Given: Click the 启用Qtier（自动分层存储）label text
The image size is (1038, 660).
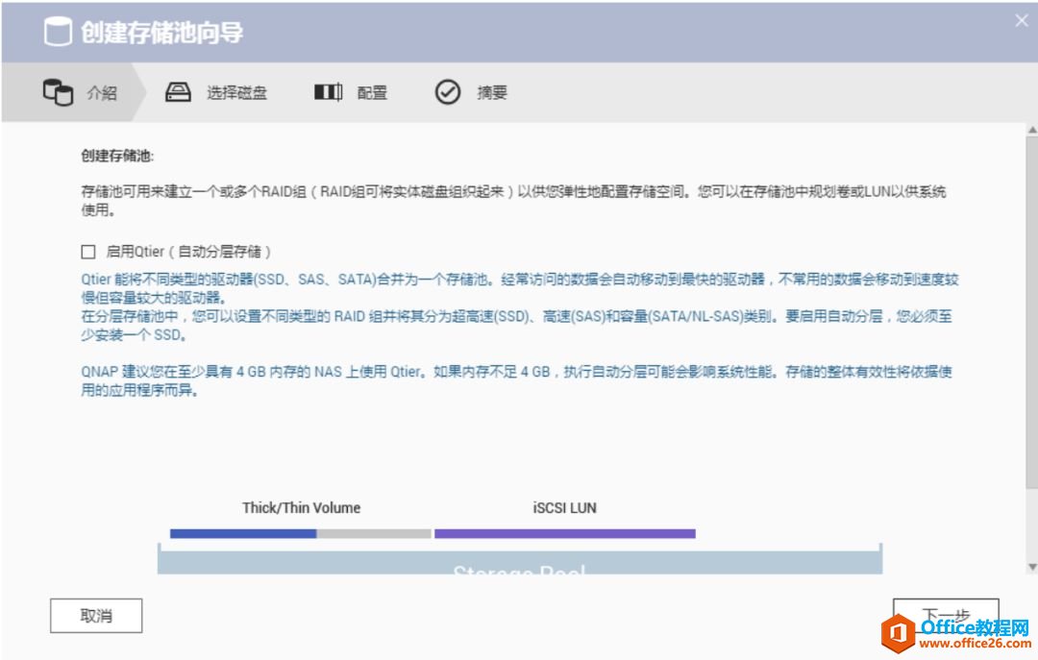Looking at the screenshot, I should [x=188, y=252].
